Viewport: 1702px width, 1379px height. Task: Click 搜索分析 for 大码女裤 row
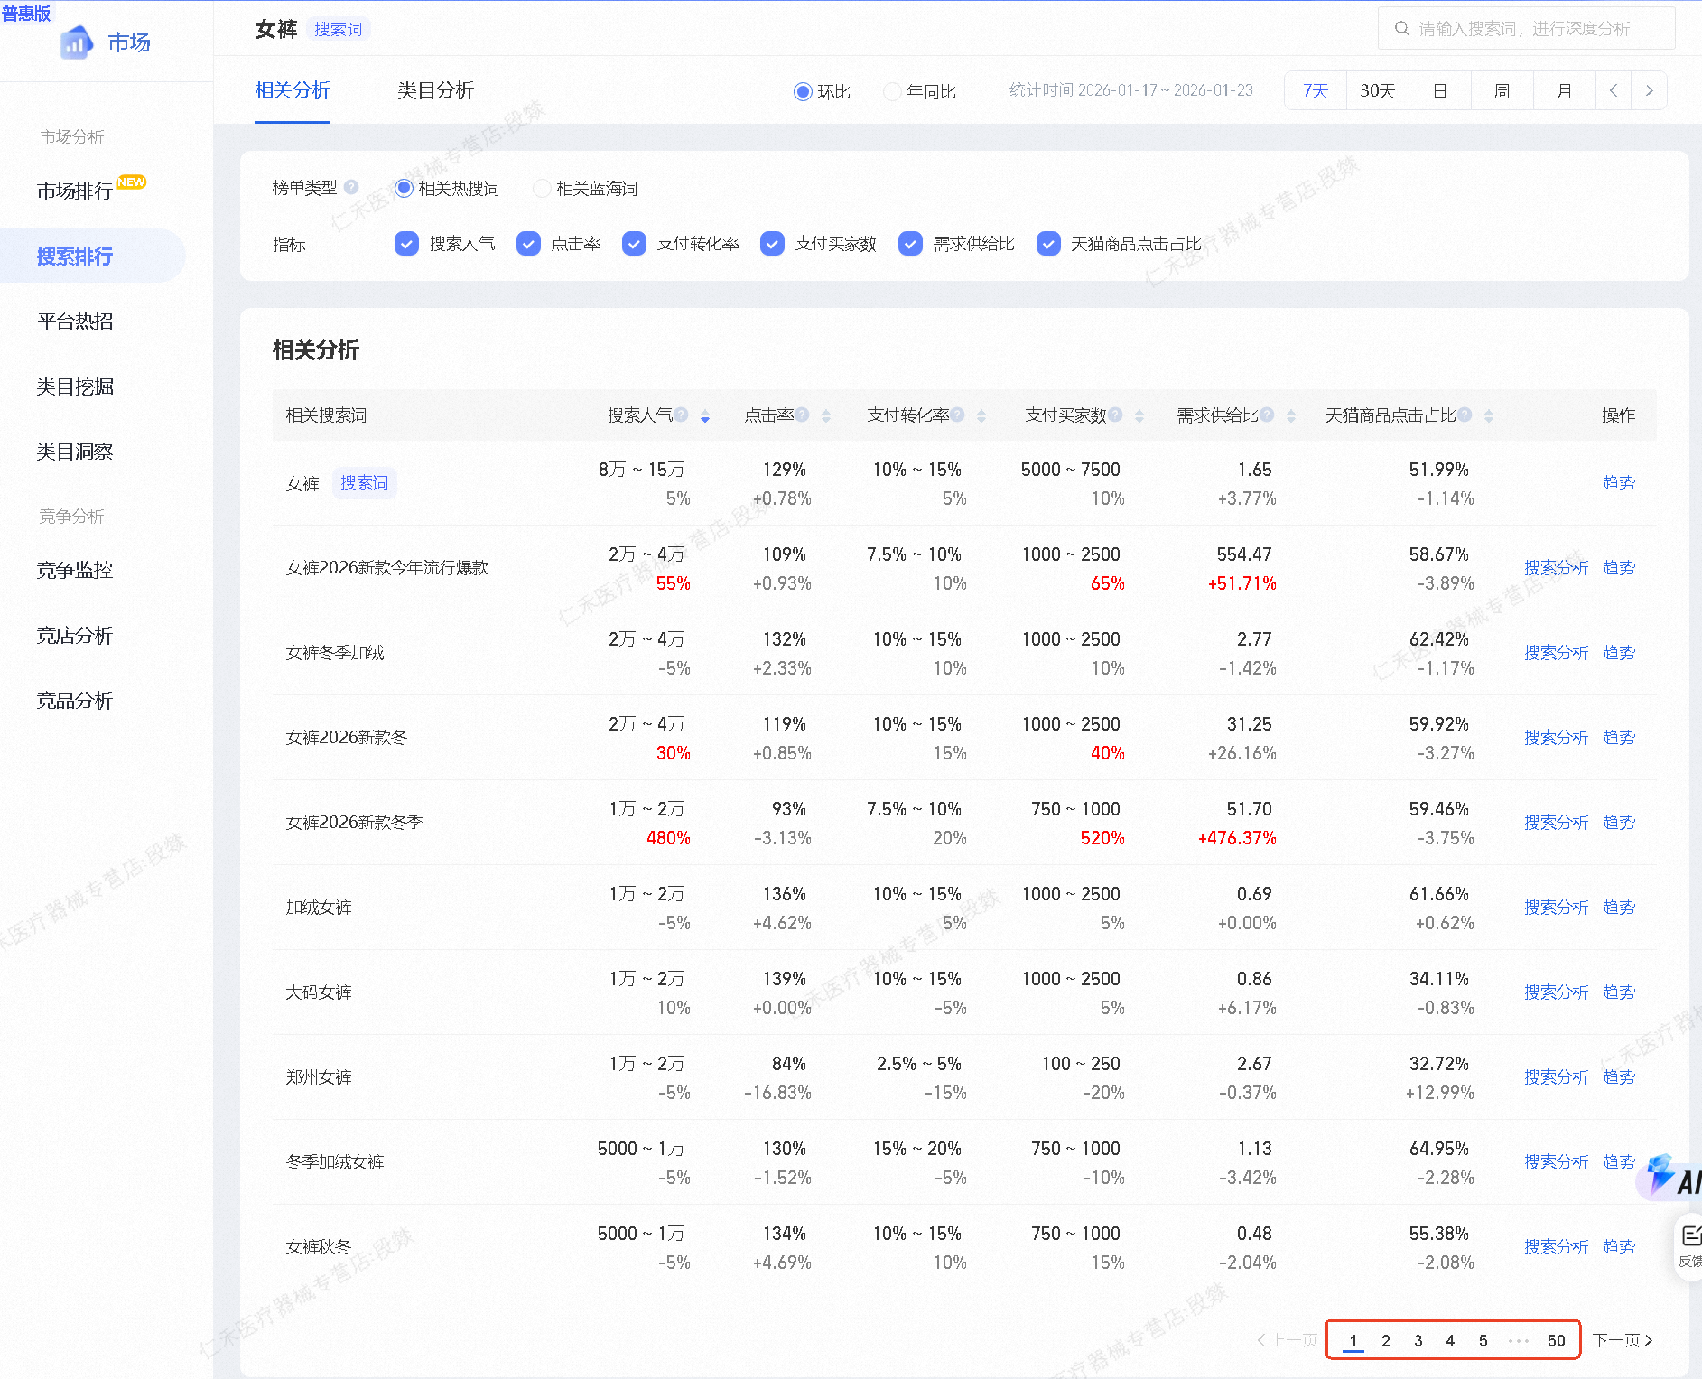(x=1556, y=992)
